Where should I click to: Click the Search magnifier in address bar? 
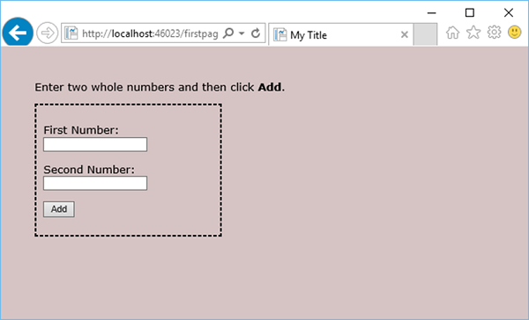228,33
